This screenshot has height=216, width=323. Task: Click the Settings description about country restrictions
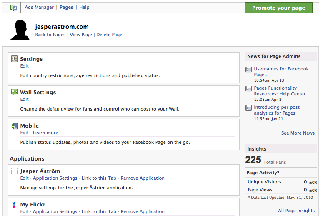click(90, 75)
